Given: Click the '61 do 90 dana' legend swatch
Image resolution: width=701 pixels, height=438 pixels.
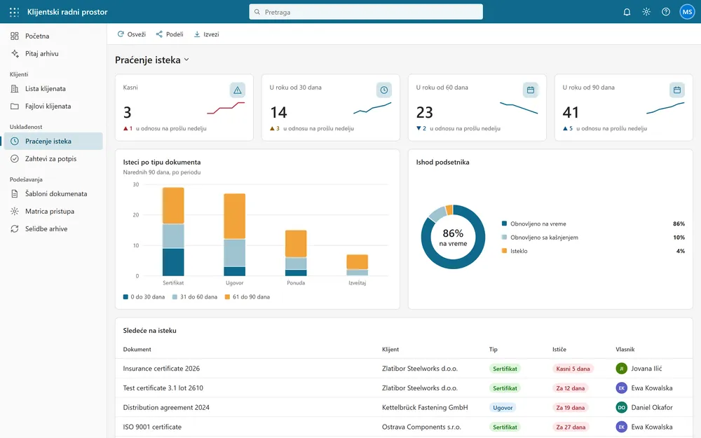Looking at the screenshot, I should coord(227,296).
